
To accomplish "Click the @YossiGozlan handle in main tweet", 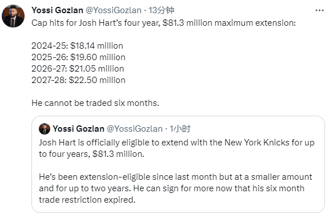I will 114,10.
